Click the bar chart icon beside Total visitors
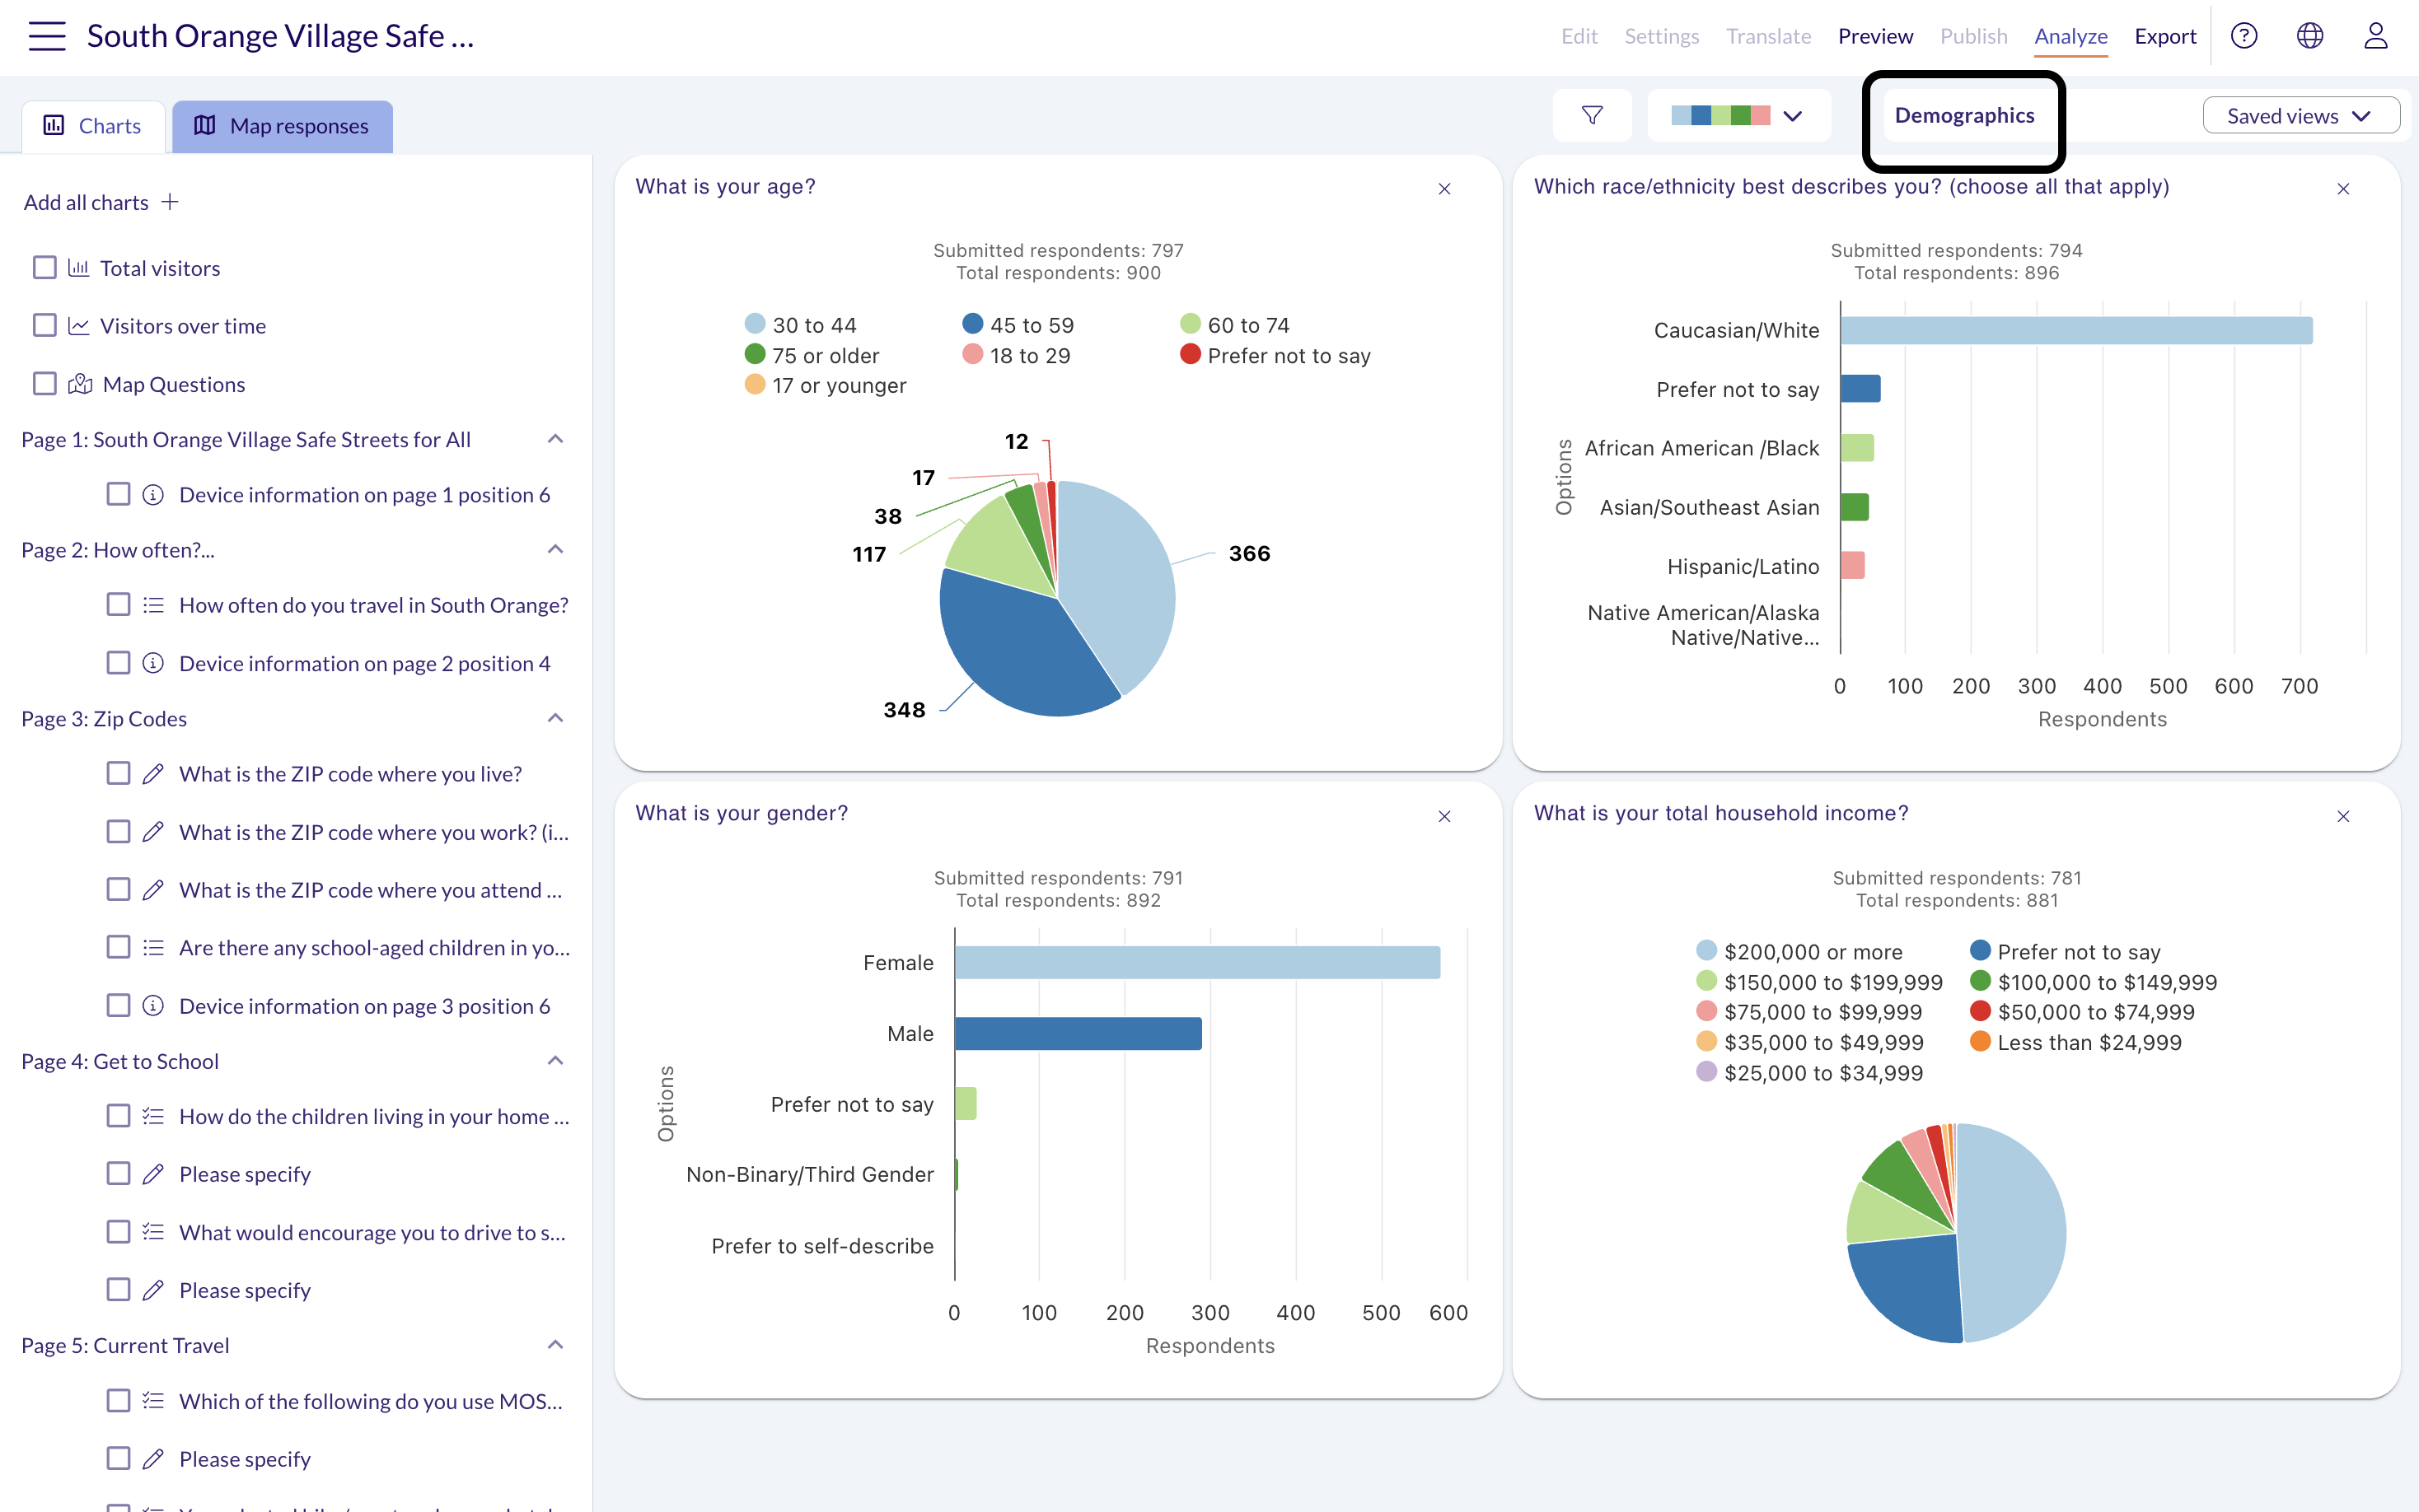2419x1512 pixels. tap(78, 268)
